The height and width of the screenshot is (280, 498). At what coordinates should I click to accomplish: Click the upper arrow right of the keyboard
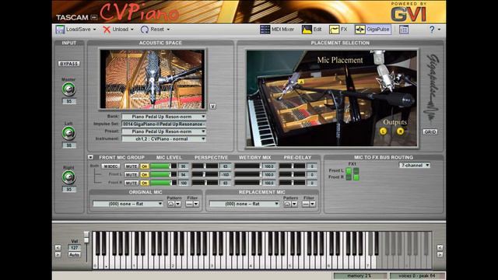click(x=440, y=247)
